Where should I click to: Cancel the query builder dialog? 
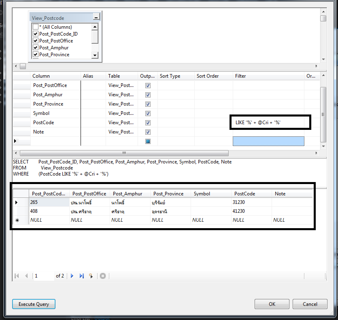[x=310, y=304]
